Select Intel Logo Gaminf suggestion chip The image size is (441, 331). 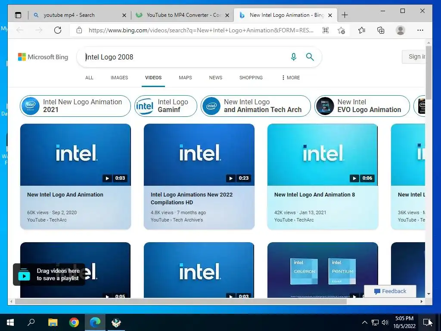tap(166, 106)
